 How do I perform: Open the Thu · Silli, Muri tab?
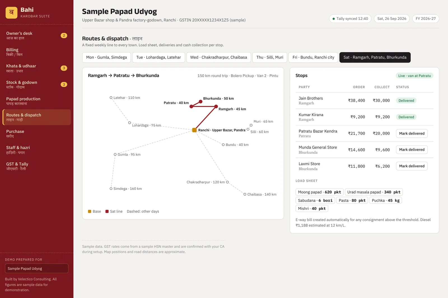point(270,57)
